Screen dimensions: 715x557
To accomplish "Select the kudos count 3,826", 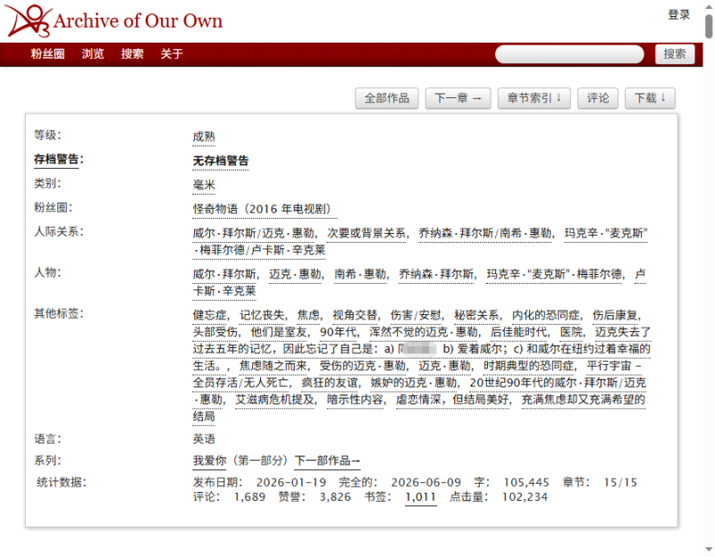I will coord(335,497).
